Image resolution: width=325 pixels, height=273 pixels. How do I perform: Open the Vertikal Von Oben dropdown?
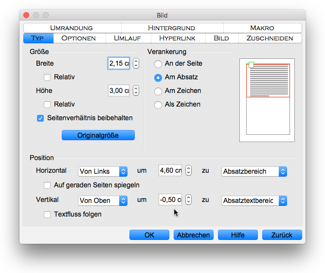(103, 200)
